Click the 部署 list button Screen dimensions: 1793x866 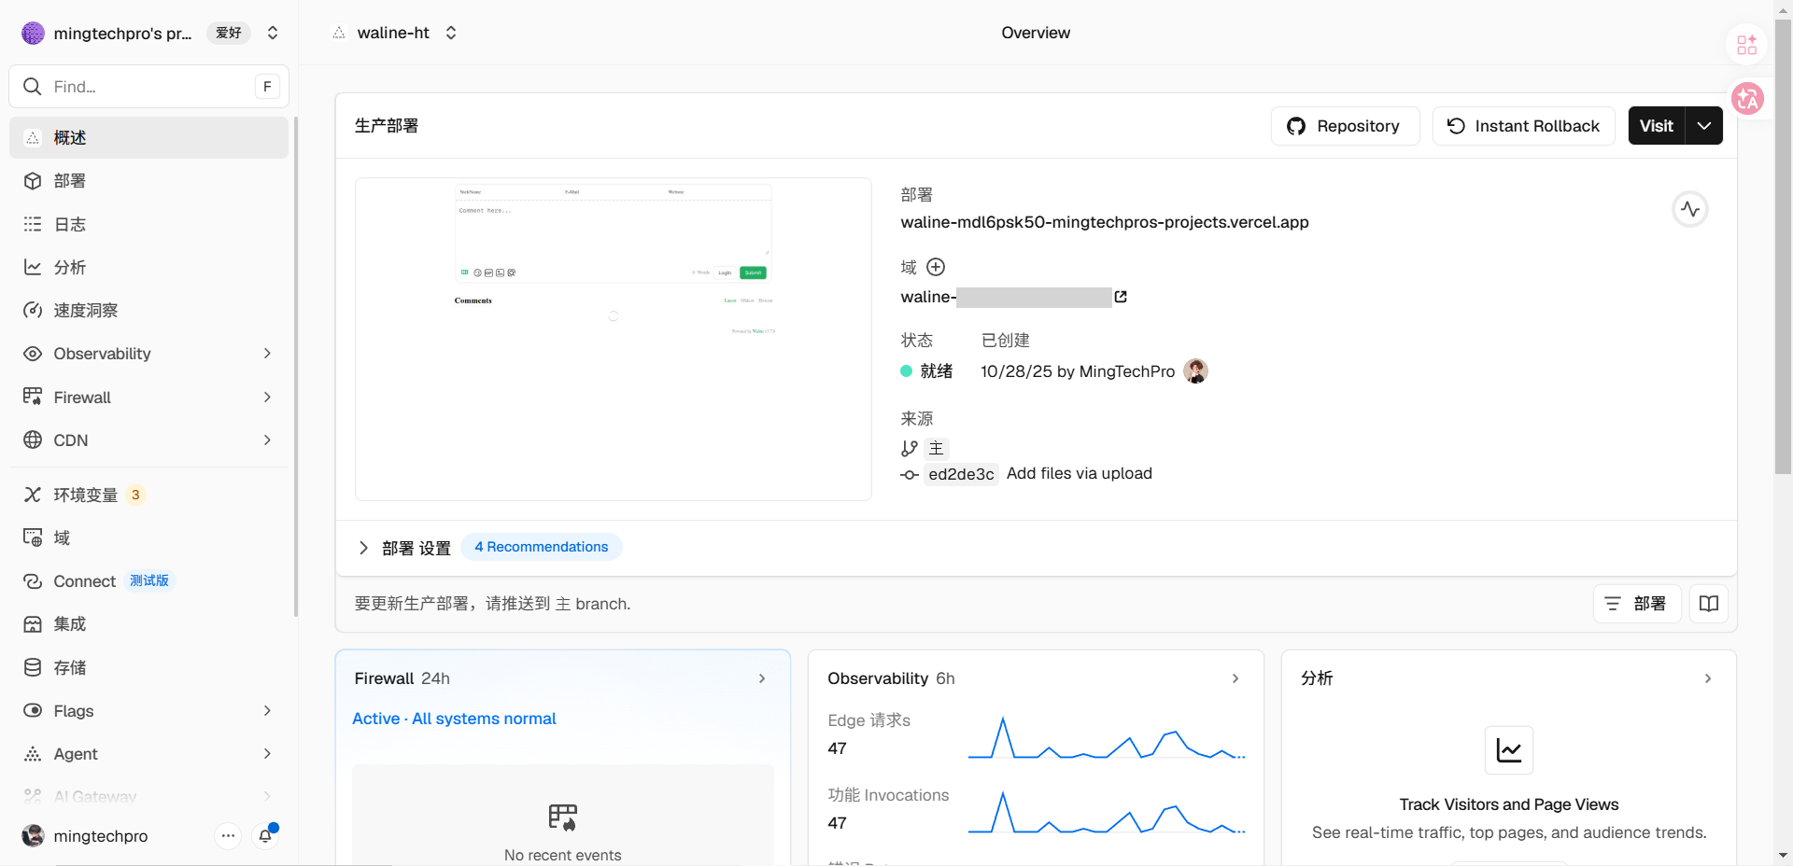pos(1636,604)
